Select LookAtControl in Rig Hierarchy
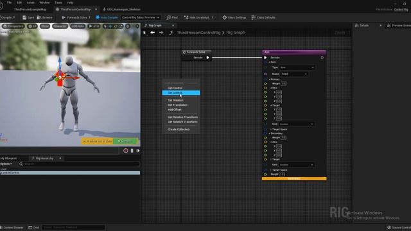Screen dimensions: 411x231 tap(70, 173)
